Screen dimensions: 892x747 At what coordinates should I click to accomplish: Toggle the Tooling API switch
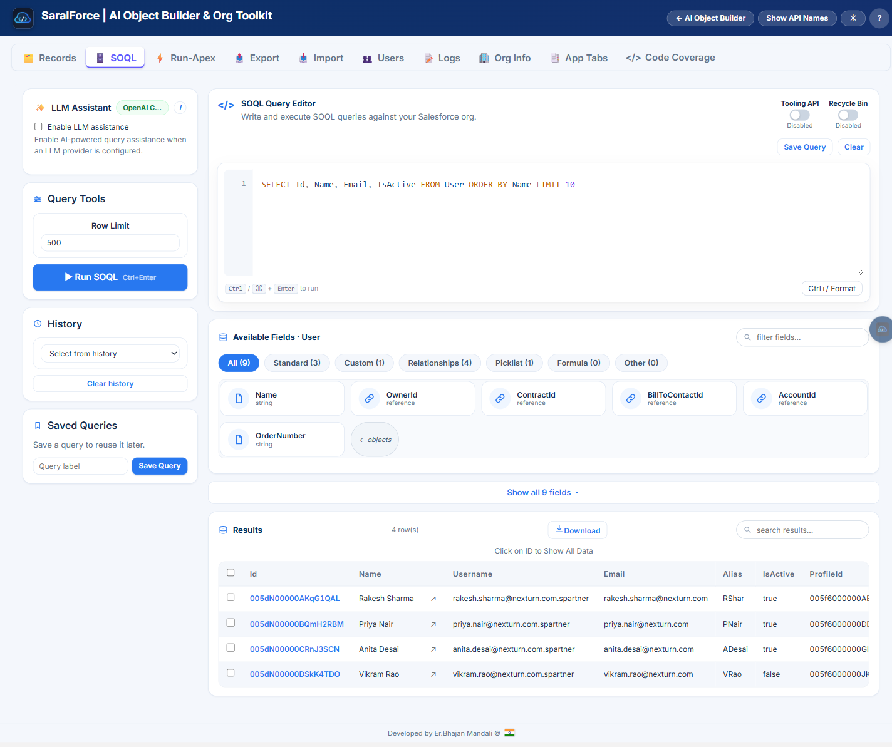pyautogui.click(x=799, y=115)
